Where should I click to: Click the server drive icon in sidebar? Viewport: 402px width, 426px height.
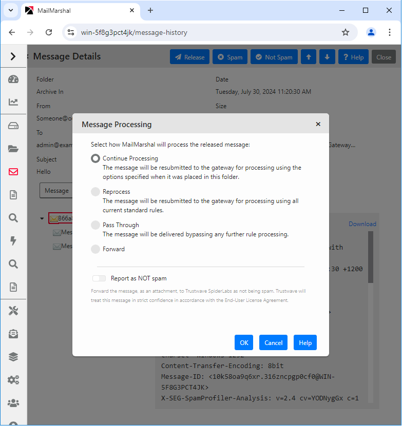click(x=13, y=126)
